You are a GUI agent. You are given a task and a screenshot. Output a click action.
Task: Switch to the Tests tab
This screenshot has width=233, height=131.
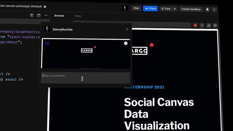(78, 16)
